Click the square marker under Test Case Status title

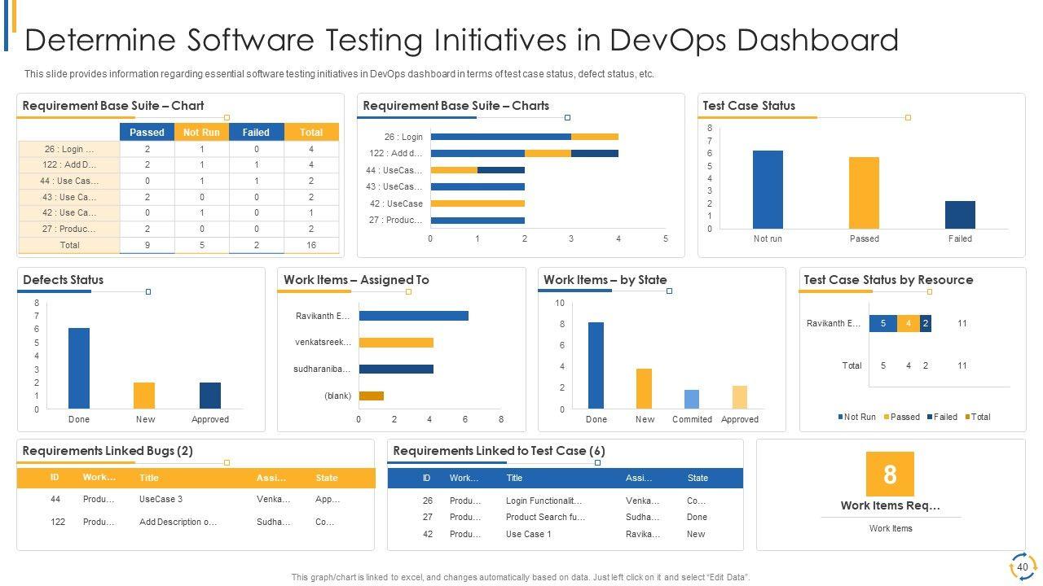click(x=908, y=118)
